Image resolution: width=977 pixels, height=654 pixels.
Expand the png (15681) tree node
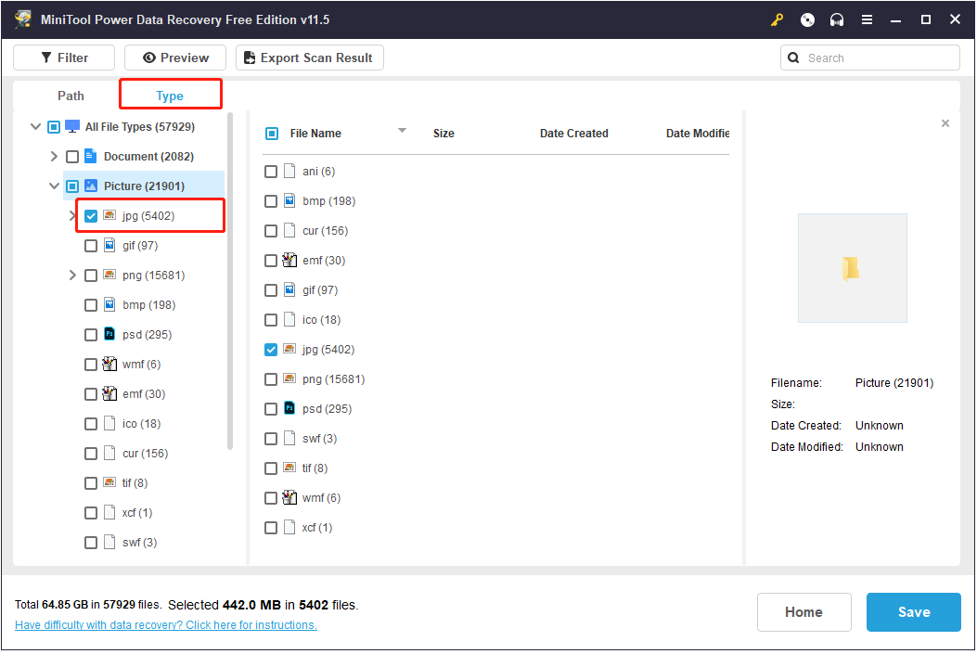72,276
